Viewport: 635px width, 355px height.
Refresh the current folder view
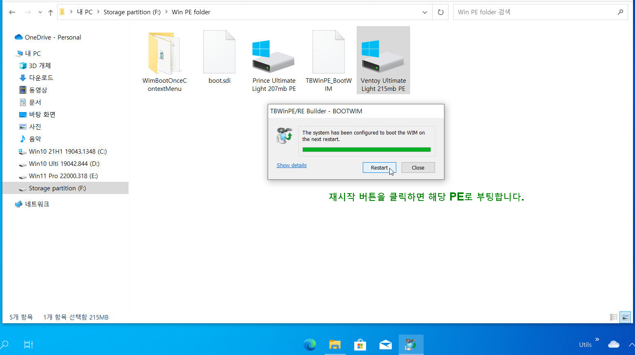point(441,12)
